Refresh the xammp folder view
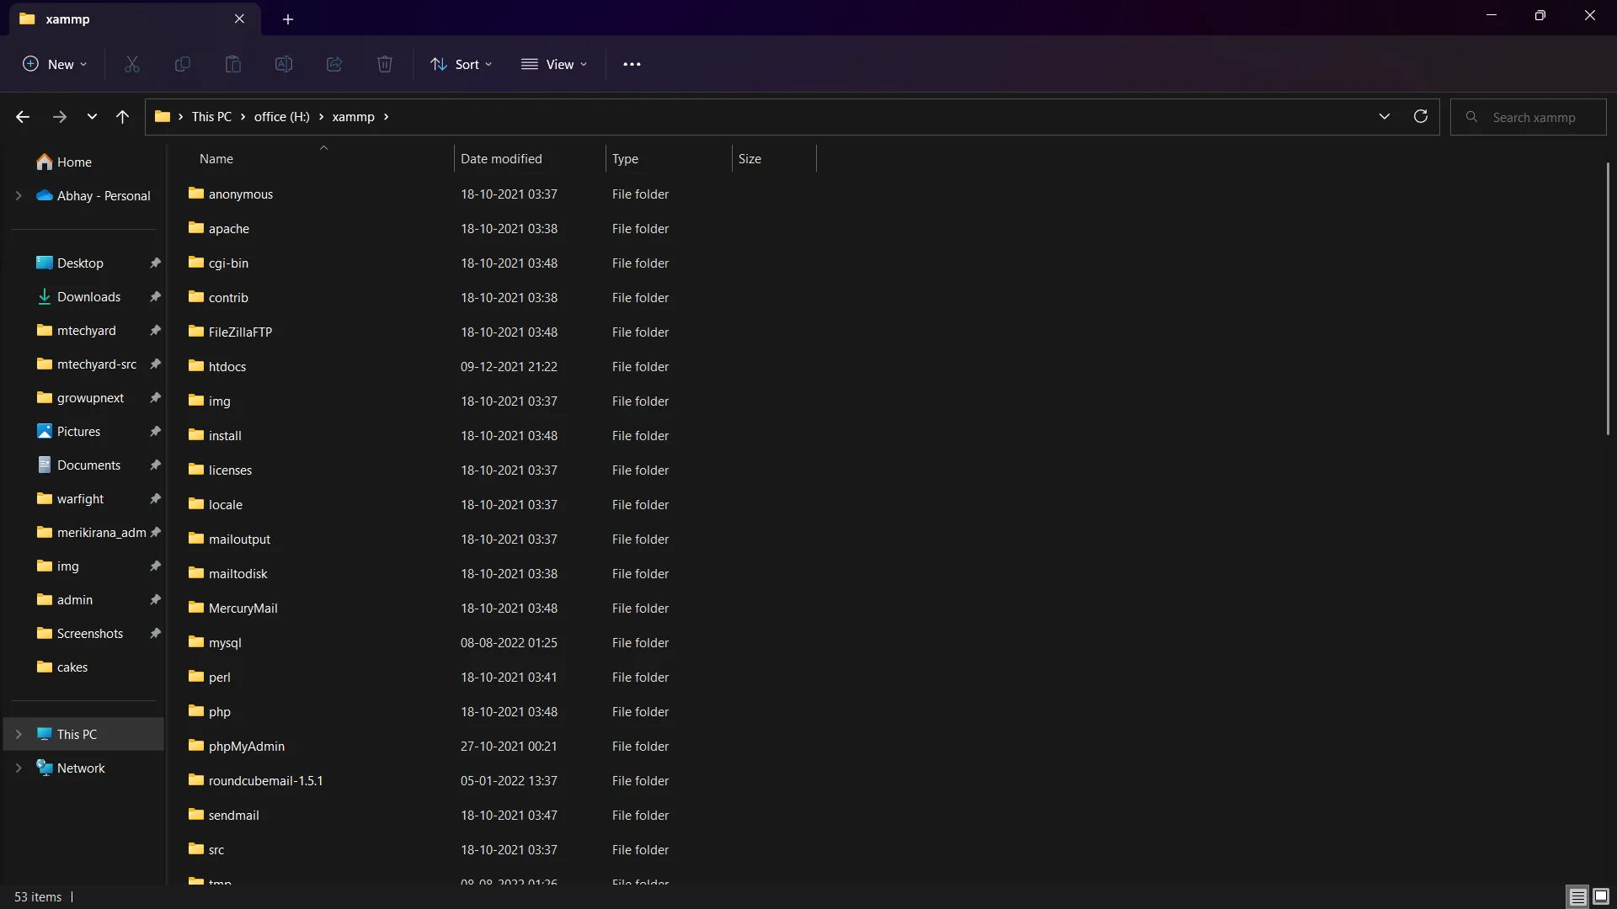The image size is (1617, 909). tap(1420, 116)
